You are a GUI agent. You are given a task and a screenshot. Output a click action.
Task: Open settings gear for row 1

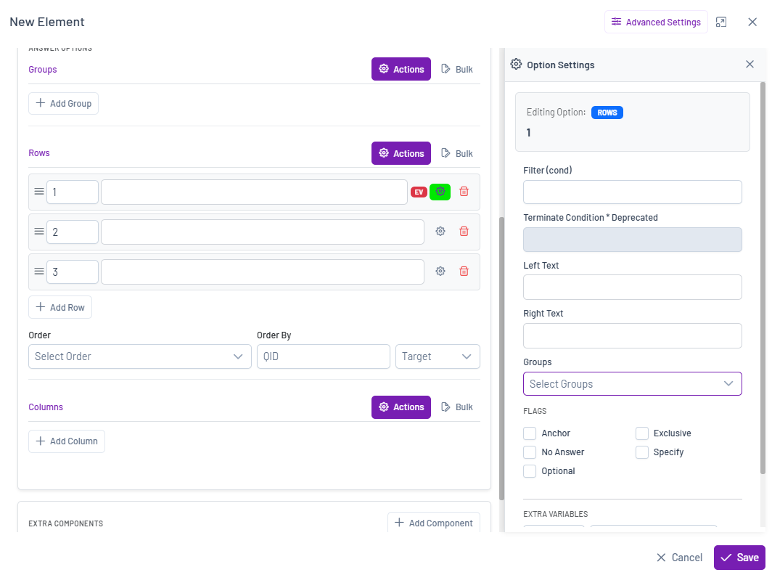coord(440,192)
